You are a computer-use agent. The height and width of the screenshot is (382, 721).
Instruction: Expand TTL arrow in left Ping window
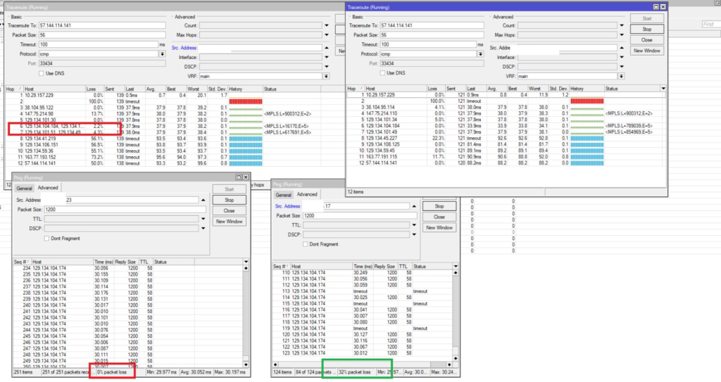[x=203, y=219]
